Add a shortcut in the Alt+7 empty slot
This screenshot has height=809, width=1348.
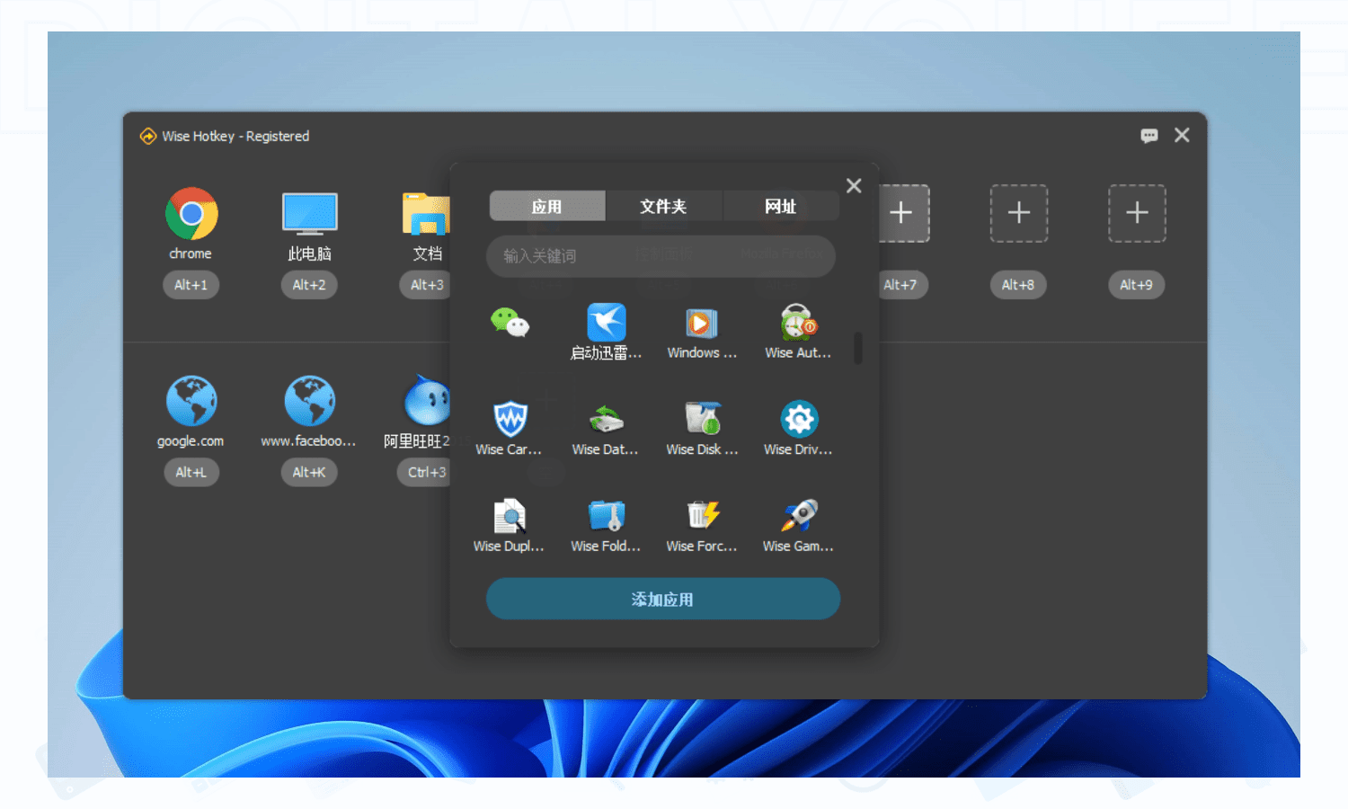coord(901,213)
